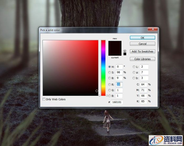Select the Hue (H) radio button
The height and width of the screenshot is (146, 184).
[x=110, y=67]
